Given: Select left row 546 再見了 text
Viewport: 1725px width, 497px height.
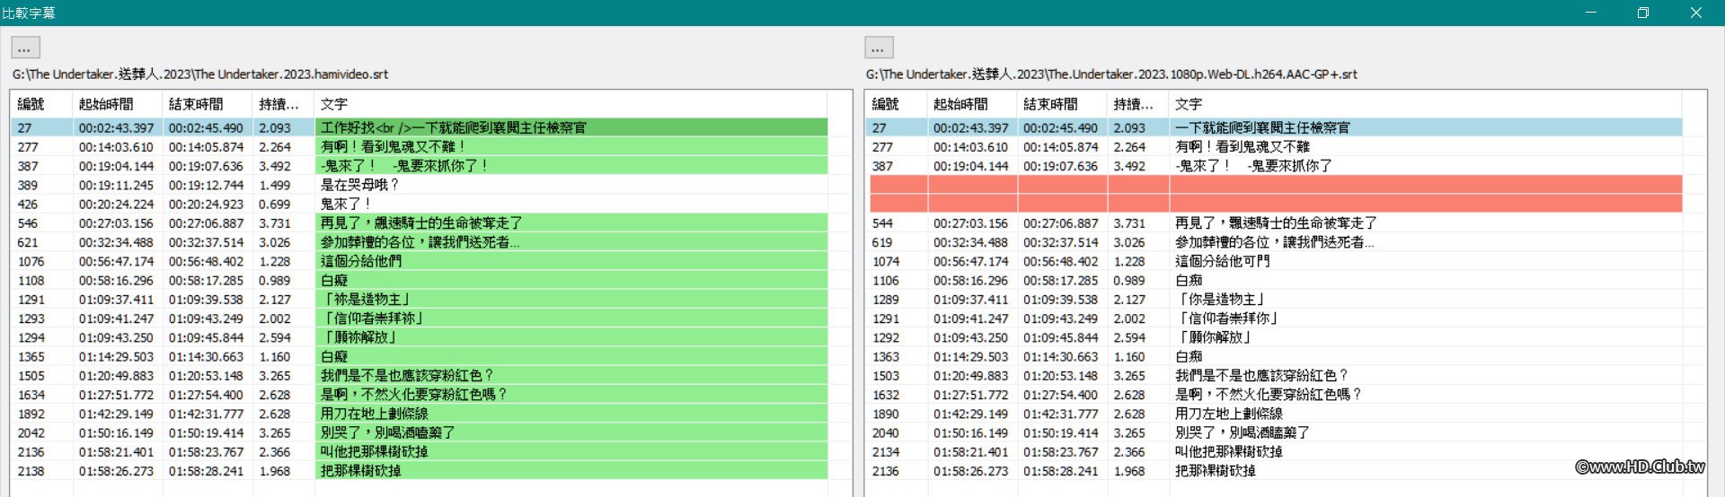Looking at the screenshot, I should (x=421, y=222).
